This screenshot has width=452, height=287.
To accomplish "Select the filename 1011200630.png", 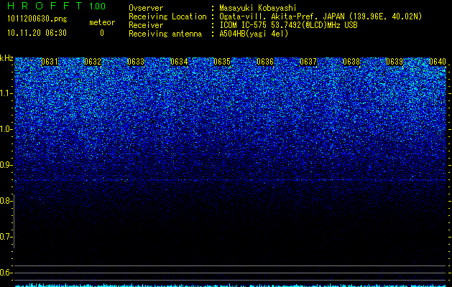I will point(37,19).
